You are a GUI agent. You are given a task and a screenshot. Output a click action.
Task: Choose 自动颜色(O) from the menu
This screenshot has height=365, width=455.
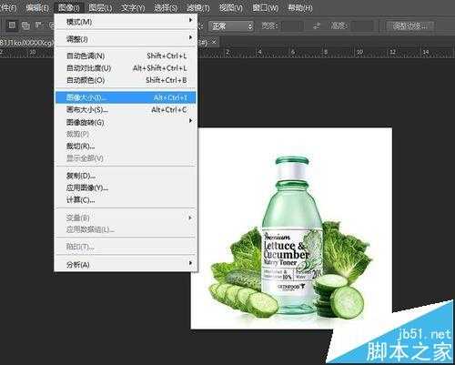click(126, 80)
